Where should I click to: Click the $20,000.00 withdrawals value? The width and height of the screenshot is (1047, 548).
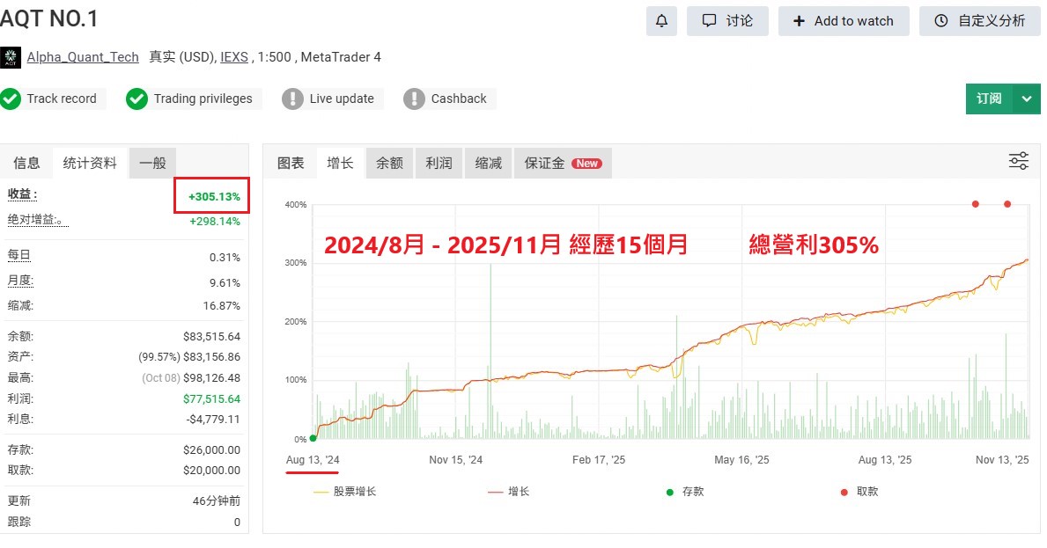pos(211,470)
